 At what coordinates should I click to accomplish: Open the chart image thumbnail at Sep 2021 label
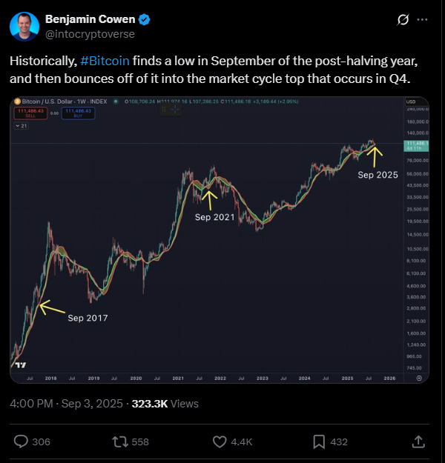coord(220,240)
